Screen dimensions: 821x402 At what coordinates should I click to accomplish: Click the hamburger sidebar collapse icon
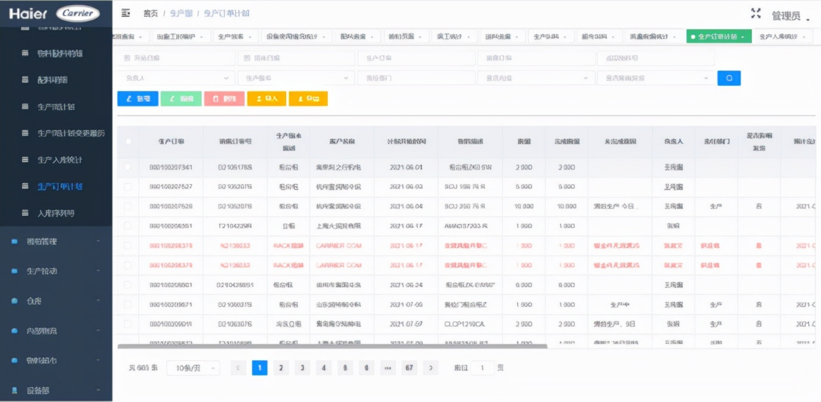126,13
